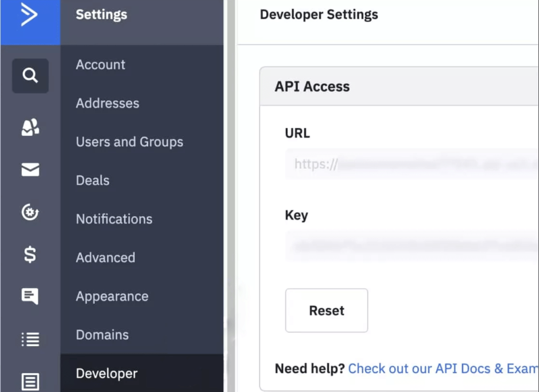539x392 pixels.
Task: Open the Campaigns envelope icon
Action: pos(30,170)
